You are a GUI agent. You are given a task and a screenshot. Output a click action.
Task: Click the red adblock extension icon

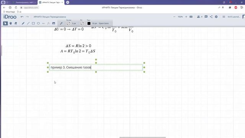(x=236, y=8)
